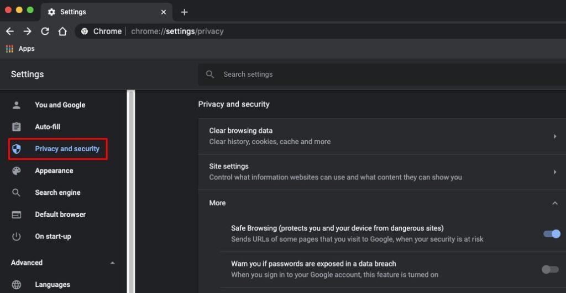Click the Clear browsing data row title
Viewport: 566px width, 293px height.
point(241,130)
